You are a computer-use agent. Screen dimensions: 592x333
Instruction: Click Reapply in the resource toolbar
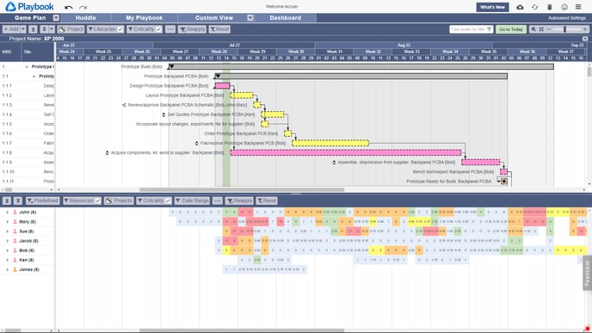point(239,200)
